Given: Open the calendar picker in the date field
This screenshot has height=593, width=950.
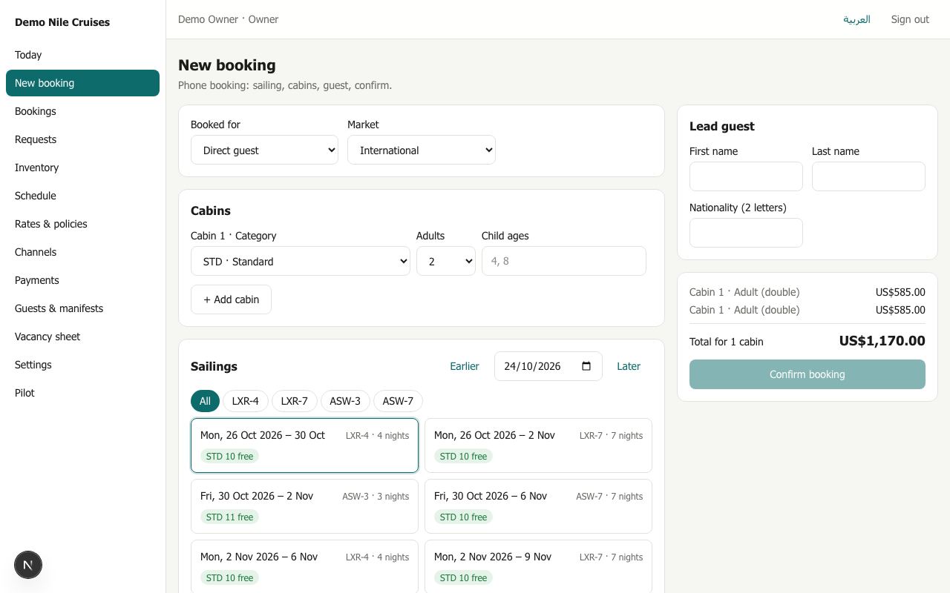Looking at the screenshot, I should [x=586, y=366].
